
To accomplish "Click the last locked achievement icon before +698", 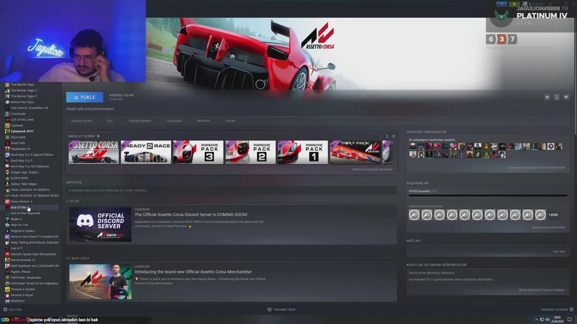I will [540, 215].
